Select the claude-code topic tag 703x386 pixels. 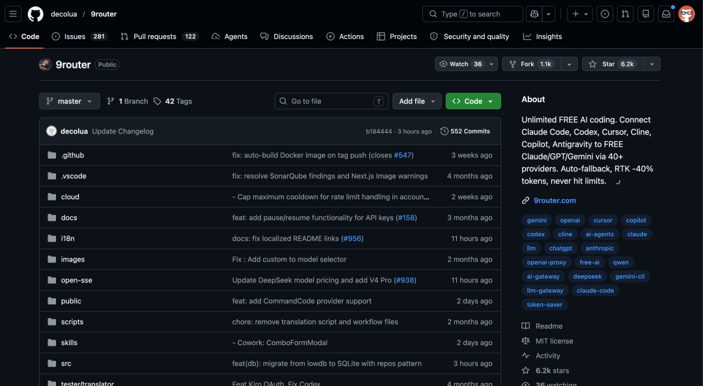point(596,290)
